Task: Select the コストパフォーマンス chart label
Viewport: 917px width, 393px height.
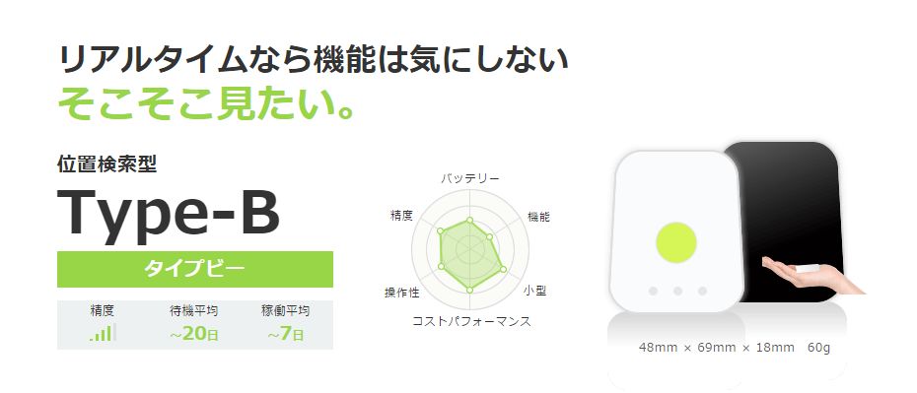Action: pyautogui.click(x=471, y=321)
